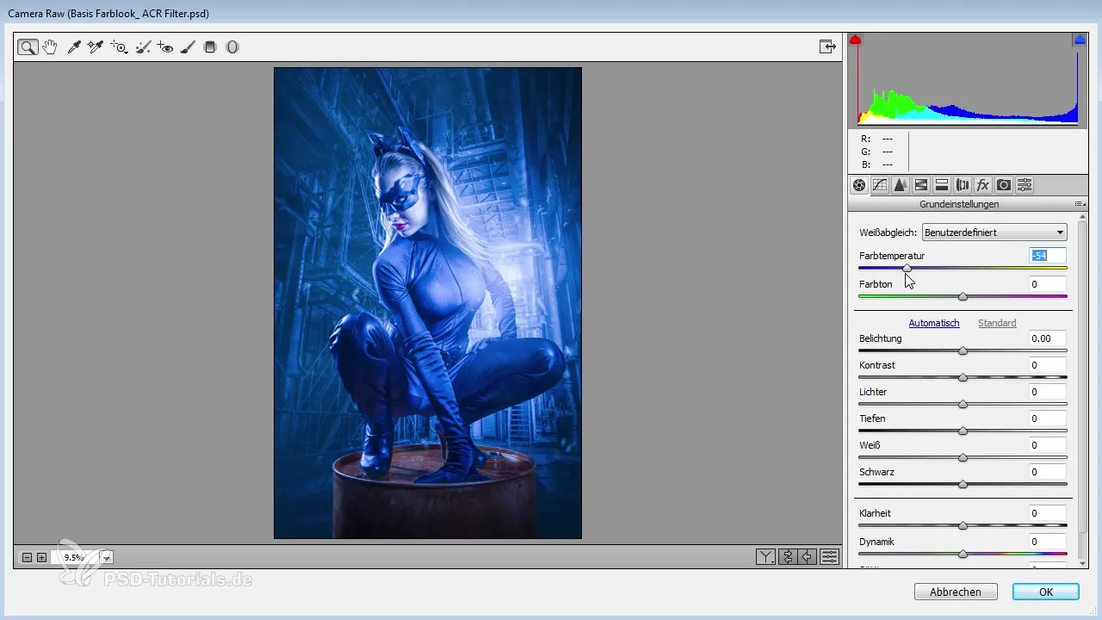
Task: Toggle current panel settings and defaults icon
Action: [830, 557]
